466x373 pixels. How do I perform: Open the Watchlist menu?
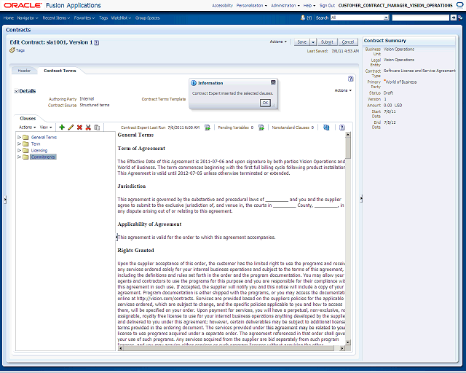pos(122,17)
